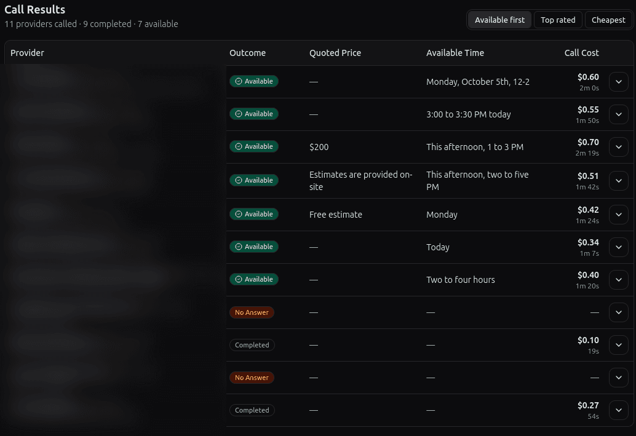This screenshot has height=436, width=636.
Task: Click the Call Cost column header
Action: tap(581, 53)
